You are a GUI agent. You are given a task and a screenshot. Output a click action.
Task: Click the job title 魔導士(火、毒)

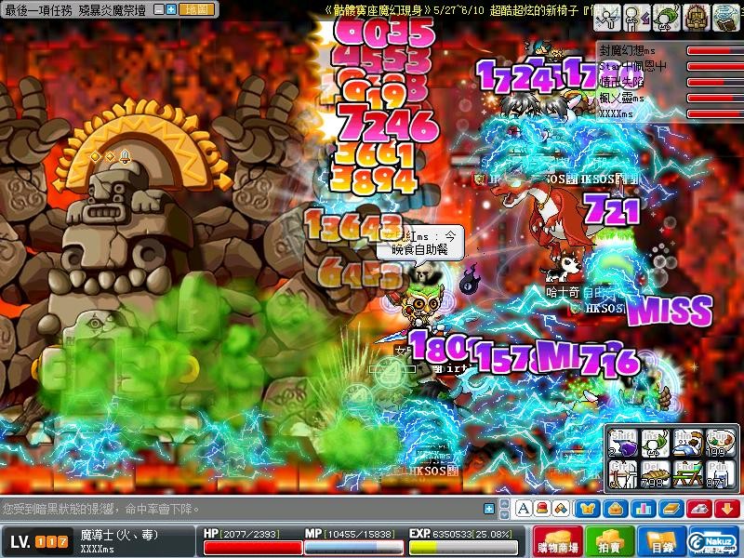tap(119, 535)
